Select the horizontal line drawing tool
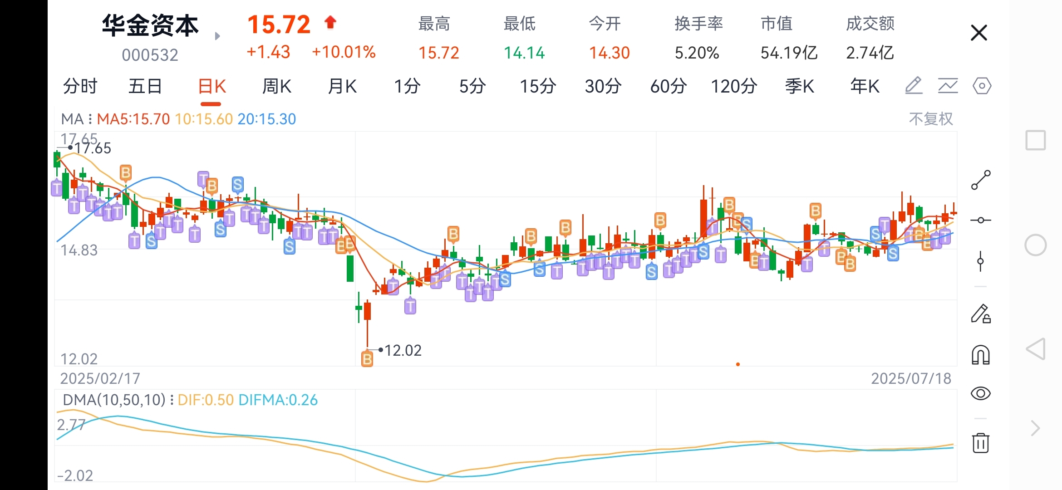This screenshot has width=1062, height=490. pyautogui.click(x=981, y=220)
